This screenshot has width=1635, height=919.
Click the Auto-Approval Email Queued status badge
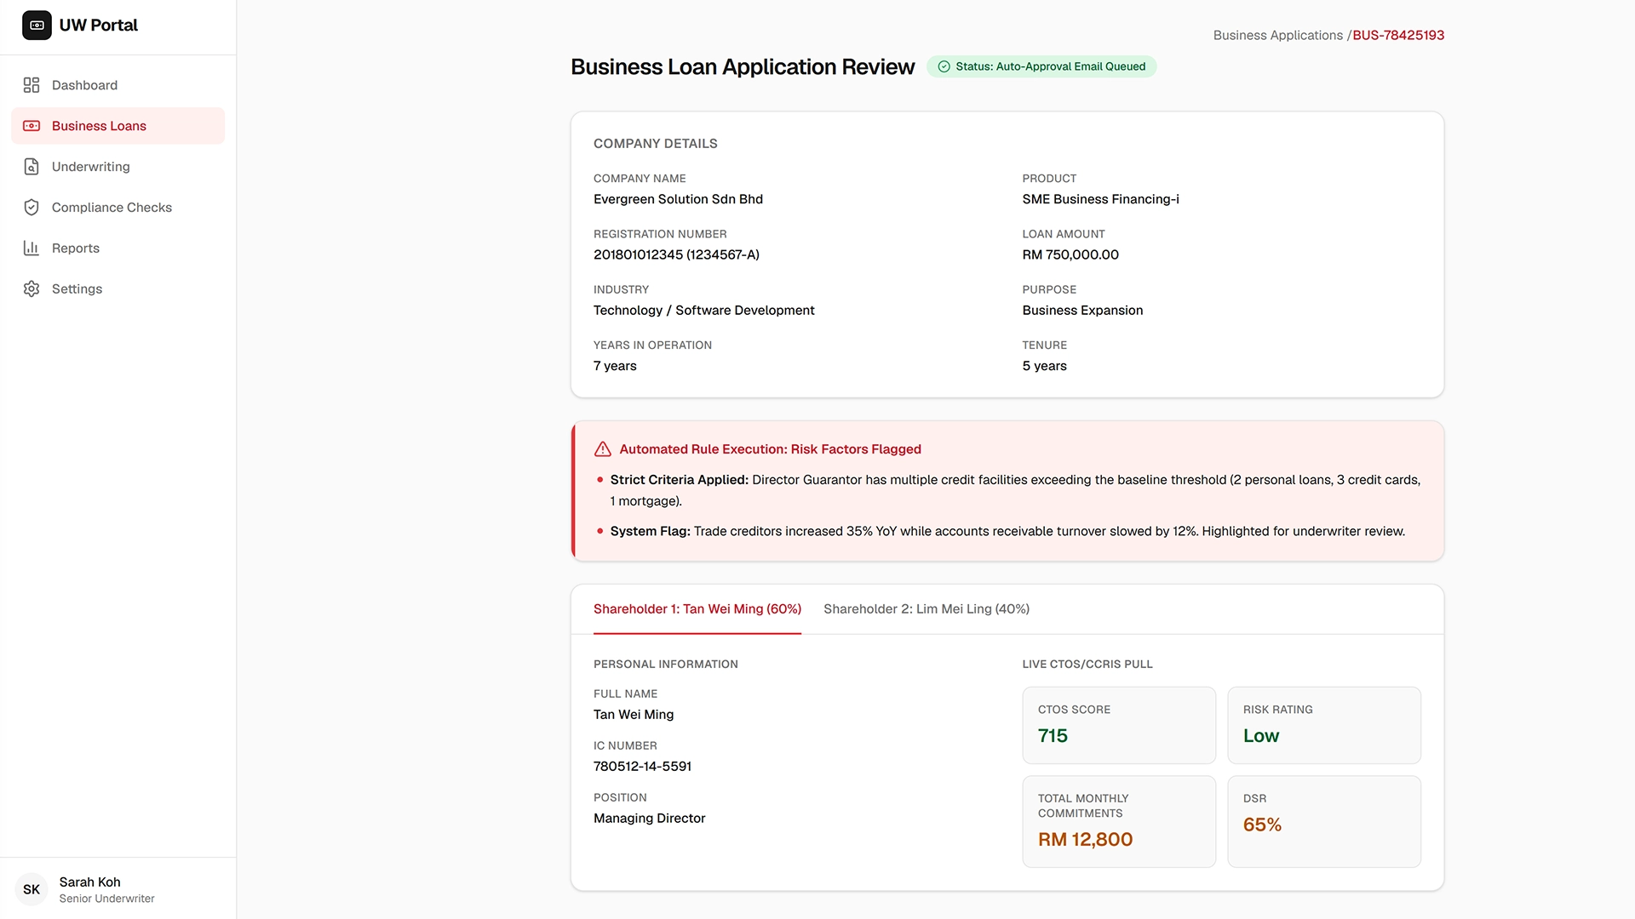click(1041, 66)
